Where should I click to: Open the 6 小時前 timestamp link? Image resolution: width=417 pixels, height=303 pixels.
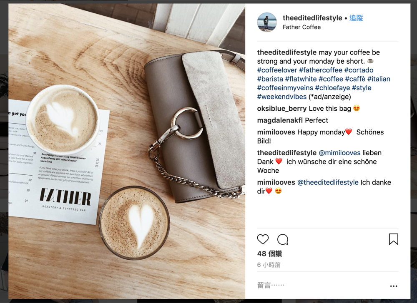pos(269,265)
